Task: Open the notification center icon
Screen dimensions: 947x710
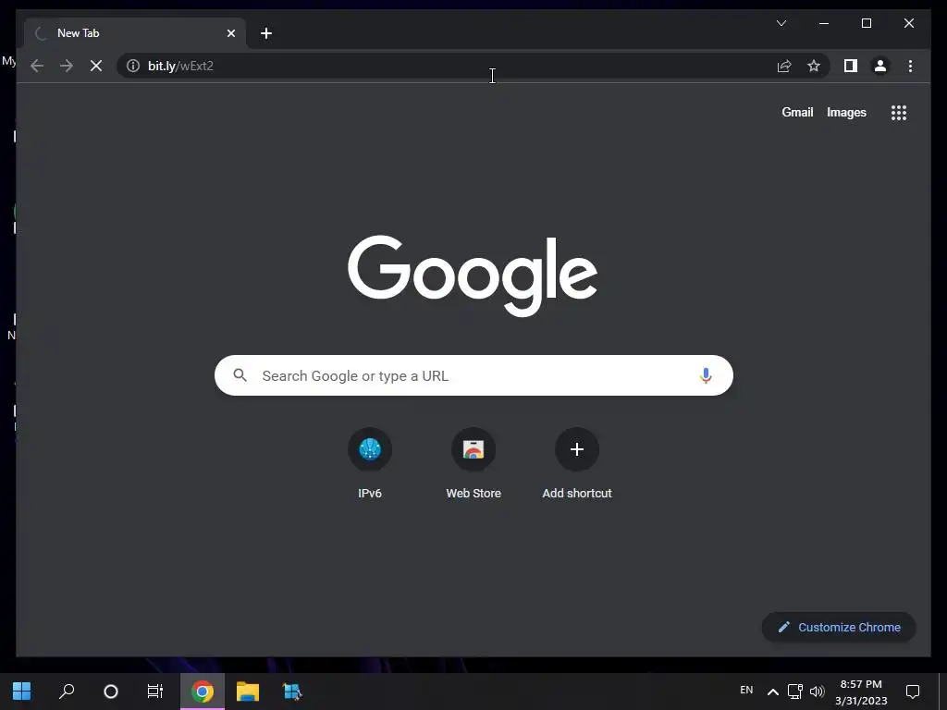Action: click(913, 692)
